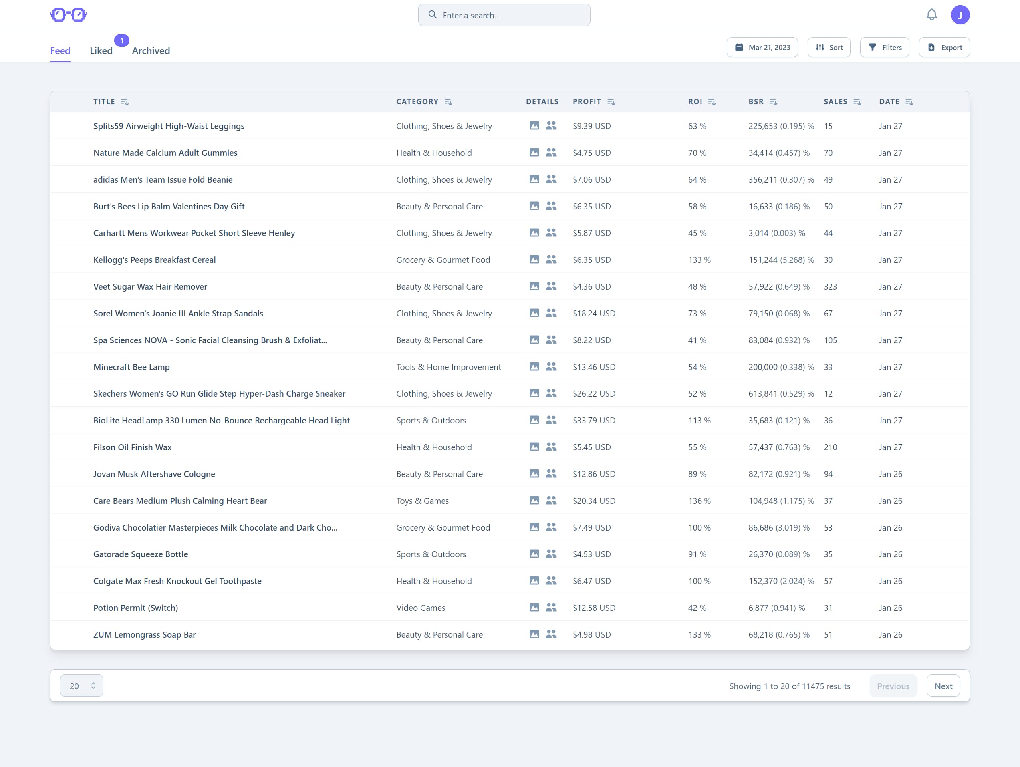View image for Gatorade Squeeze Bottle
Screen dimensions: 1020x767
(534, 553)
